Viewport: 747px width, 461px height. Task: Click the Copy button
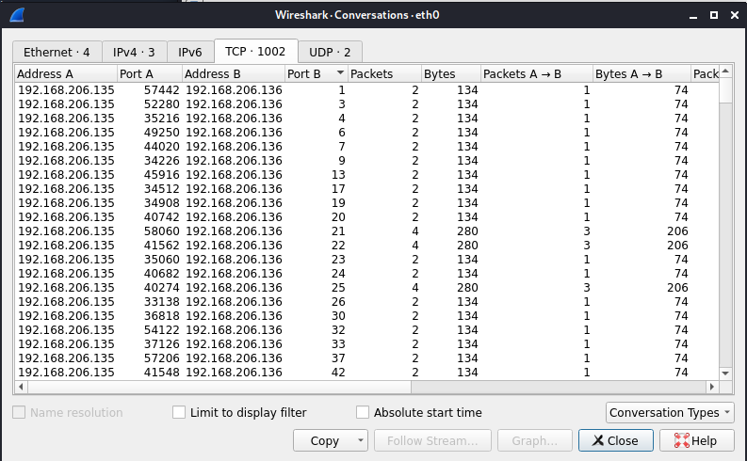click(x=324, y=441)
